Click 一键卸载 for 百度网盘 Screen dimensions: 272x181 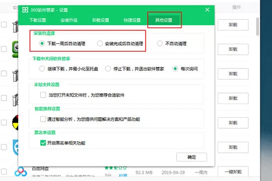tap(233, 172)
